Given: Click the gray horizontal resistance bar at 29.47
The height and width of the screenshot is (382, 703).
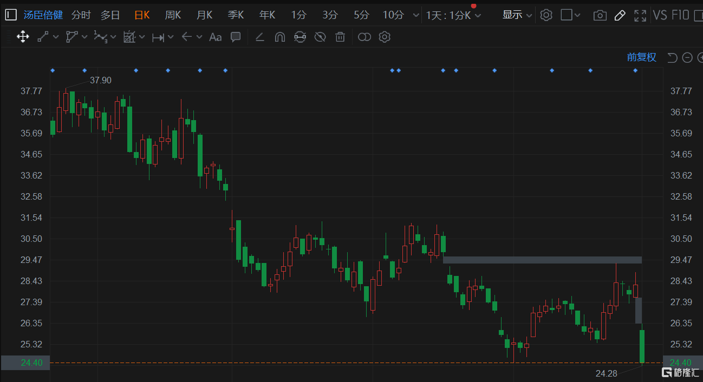Looking at the screenshot, I should pyautogui.click(x=542, y=260).
